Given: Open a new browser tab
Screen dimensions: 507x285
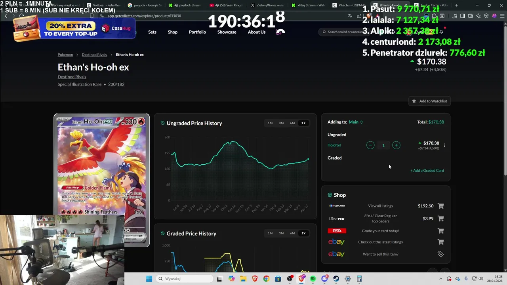Looking at the screenshot, I should [x=456, y=6].
